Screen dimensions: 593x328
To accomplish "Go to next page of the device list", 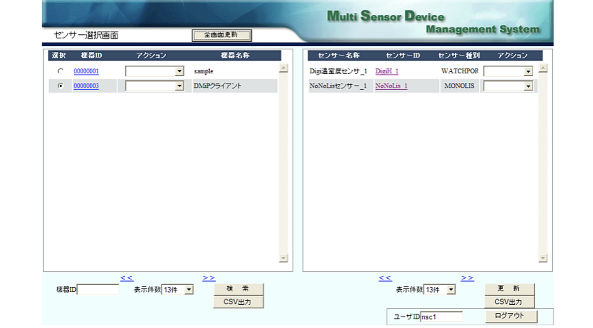I will coord(209,278).
